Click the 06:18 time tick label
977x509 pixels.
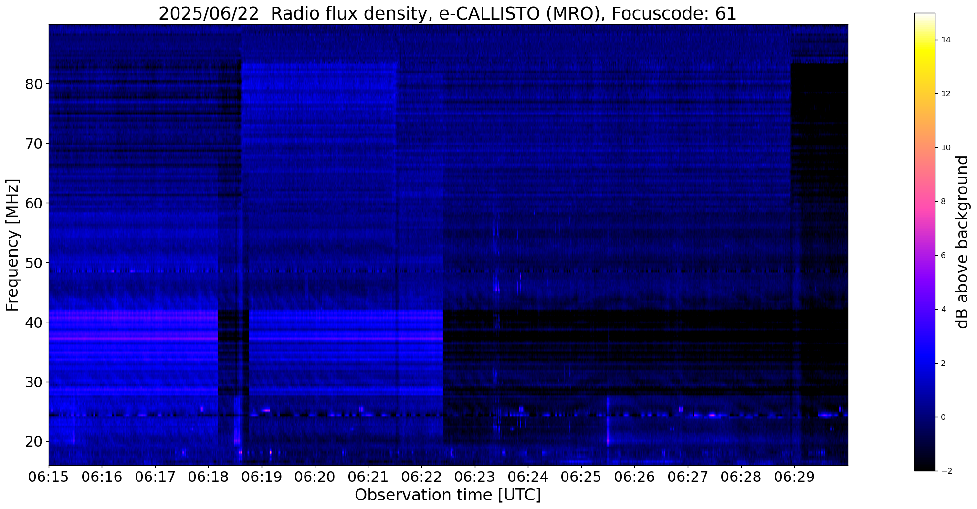click(x=208, y=477)
